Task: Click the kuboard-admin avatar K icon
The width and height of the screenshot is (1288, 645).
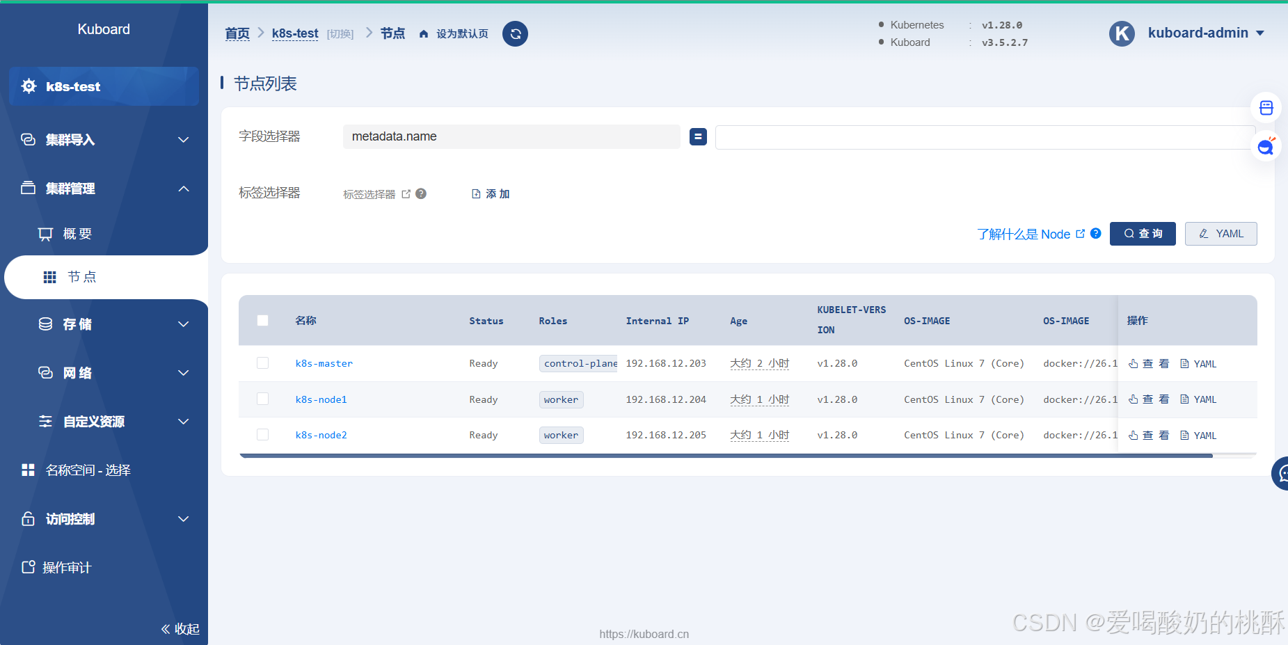Action: pyautogui.click(x=1122, y=33)
